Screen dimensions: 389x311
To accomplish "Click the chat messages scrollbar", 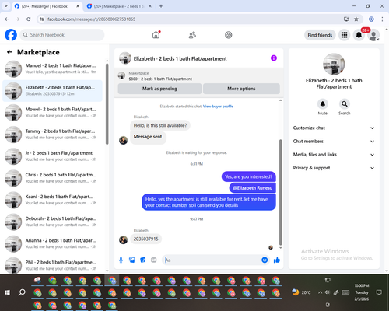I will (x=280, y=192).
